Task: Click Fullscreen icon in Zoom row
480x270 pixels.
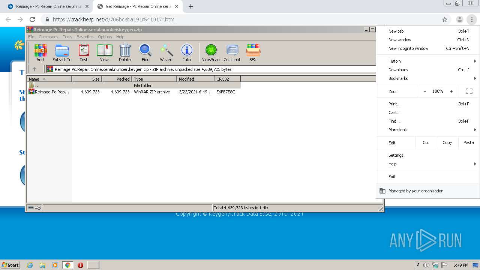Action: (469, 91)
